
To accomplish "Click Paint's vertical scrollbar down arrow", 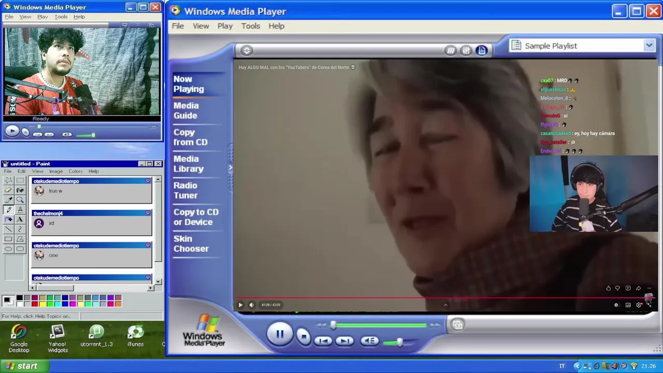I will pyautogui.click(x=158, y=281).
